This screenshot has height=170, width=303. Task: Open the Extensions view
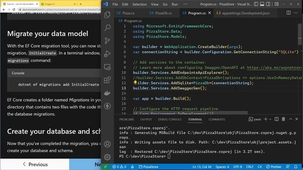[107, 80]
